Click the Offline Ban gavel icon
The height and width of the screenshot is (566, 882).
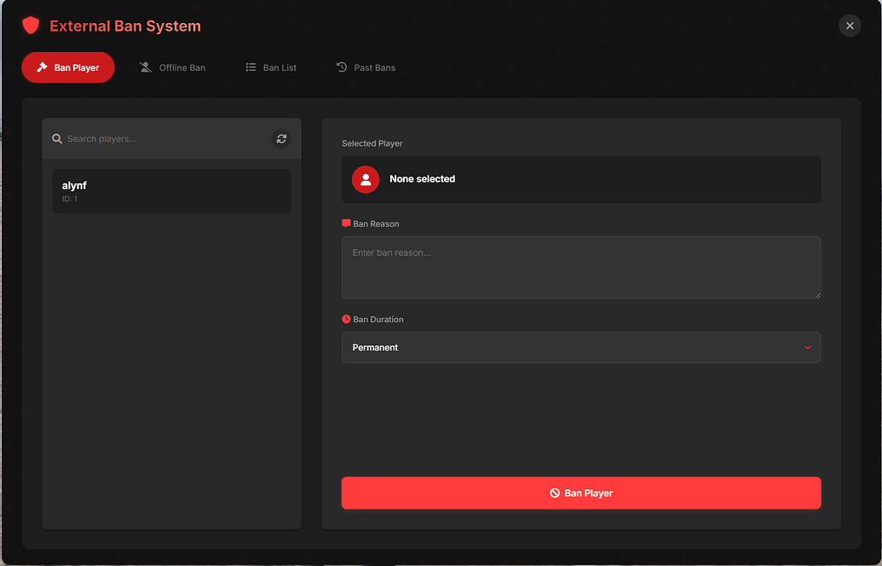tap(145, 66)
